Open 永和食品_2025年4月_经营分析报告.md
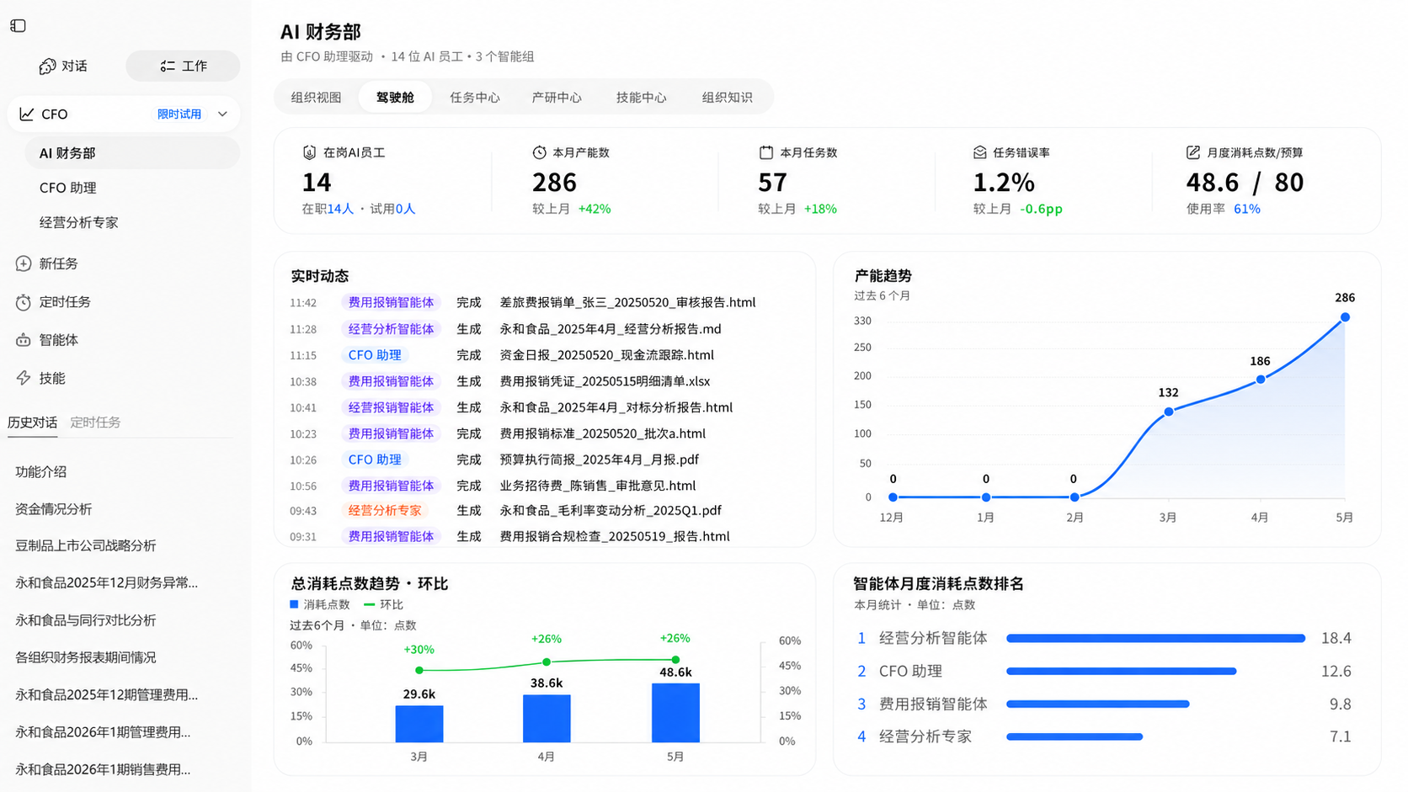The image size is (1408, 792). click(x=611, y=329)
